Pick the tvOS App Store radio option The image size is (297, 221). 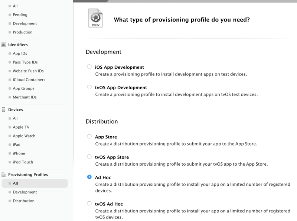[89, 157]
